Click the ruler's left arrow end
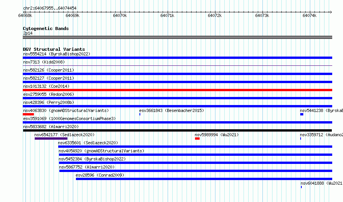This screenshot has height=202, width=343. click(24, 12)
